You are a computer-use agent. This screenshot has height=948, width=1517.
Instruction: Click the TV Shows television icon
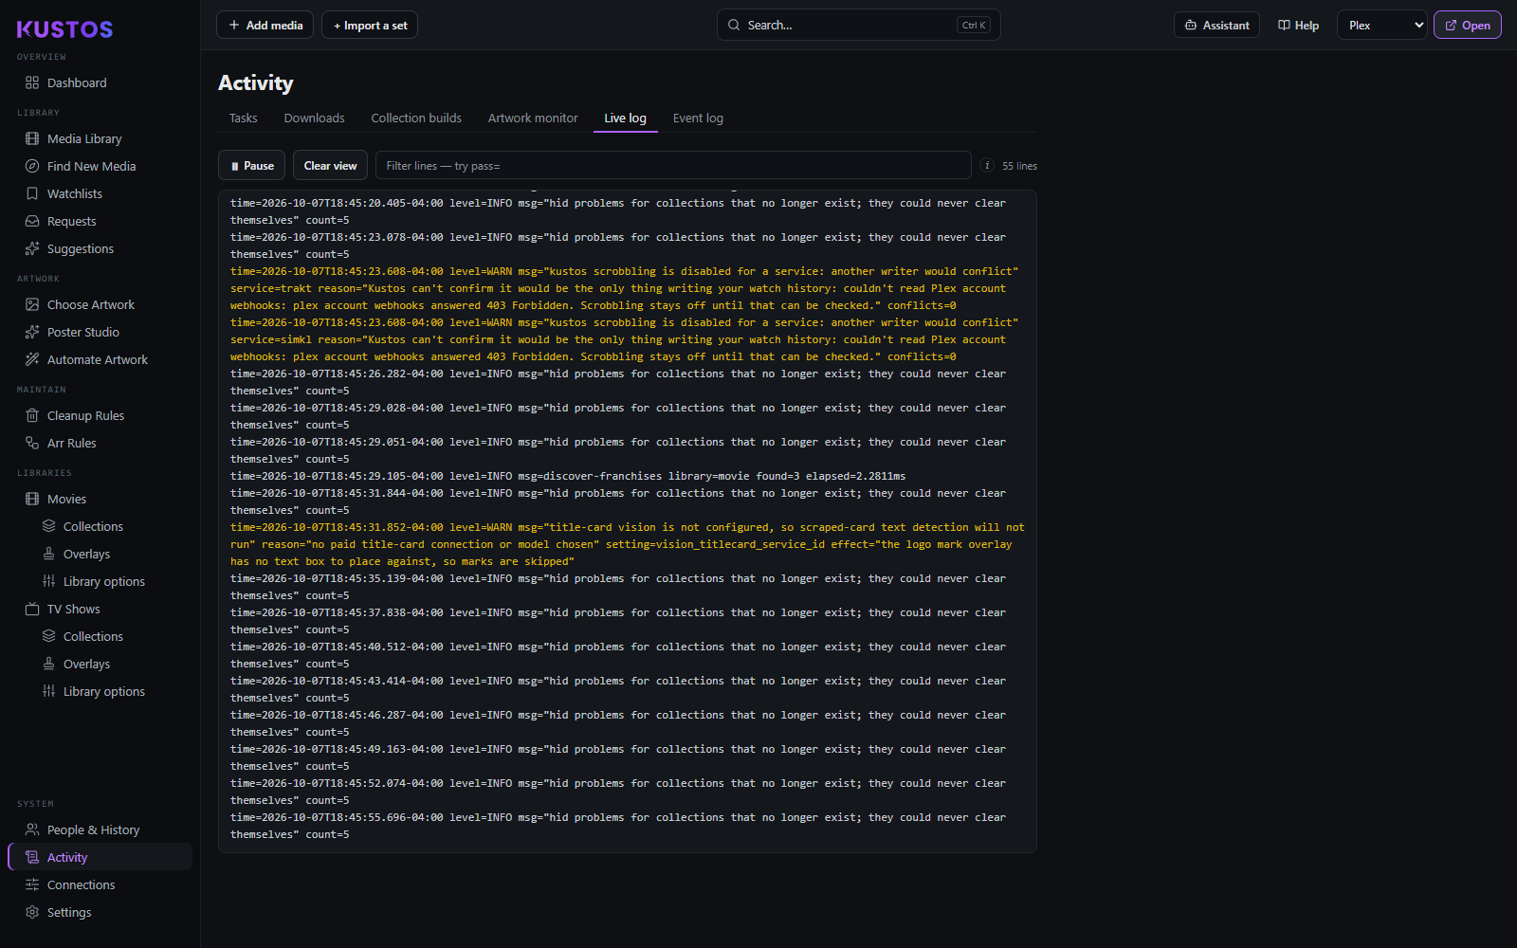click(x=32, y=609)
